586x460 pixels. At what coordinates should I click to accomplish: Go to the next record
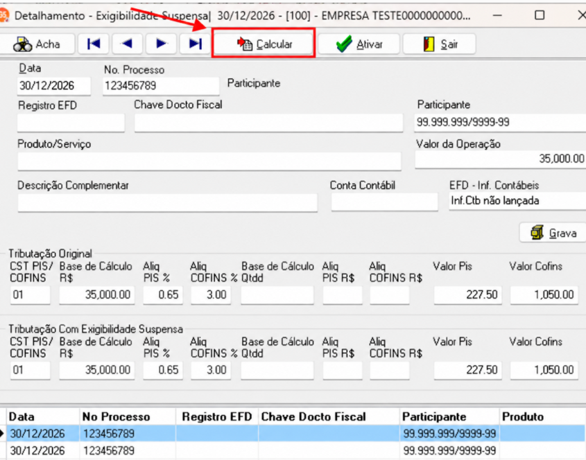161,44
